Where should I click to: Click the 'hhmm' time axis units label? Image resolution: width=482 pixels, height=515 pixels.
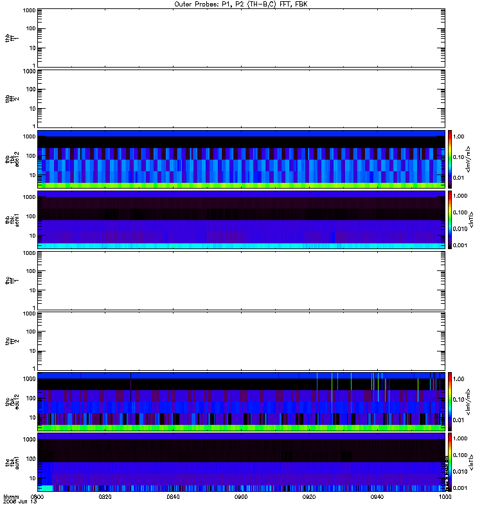pyautogui.click(x=11, y=496)
